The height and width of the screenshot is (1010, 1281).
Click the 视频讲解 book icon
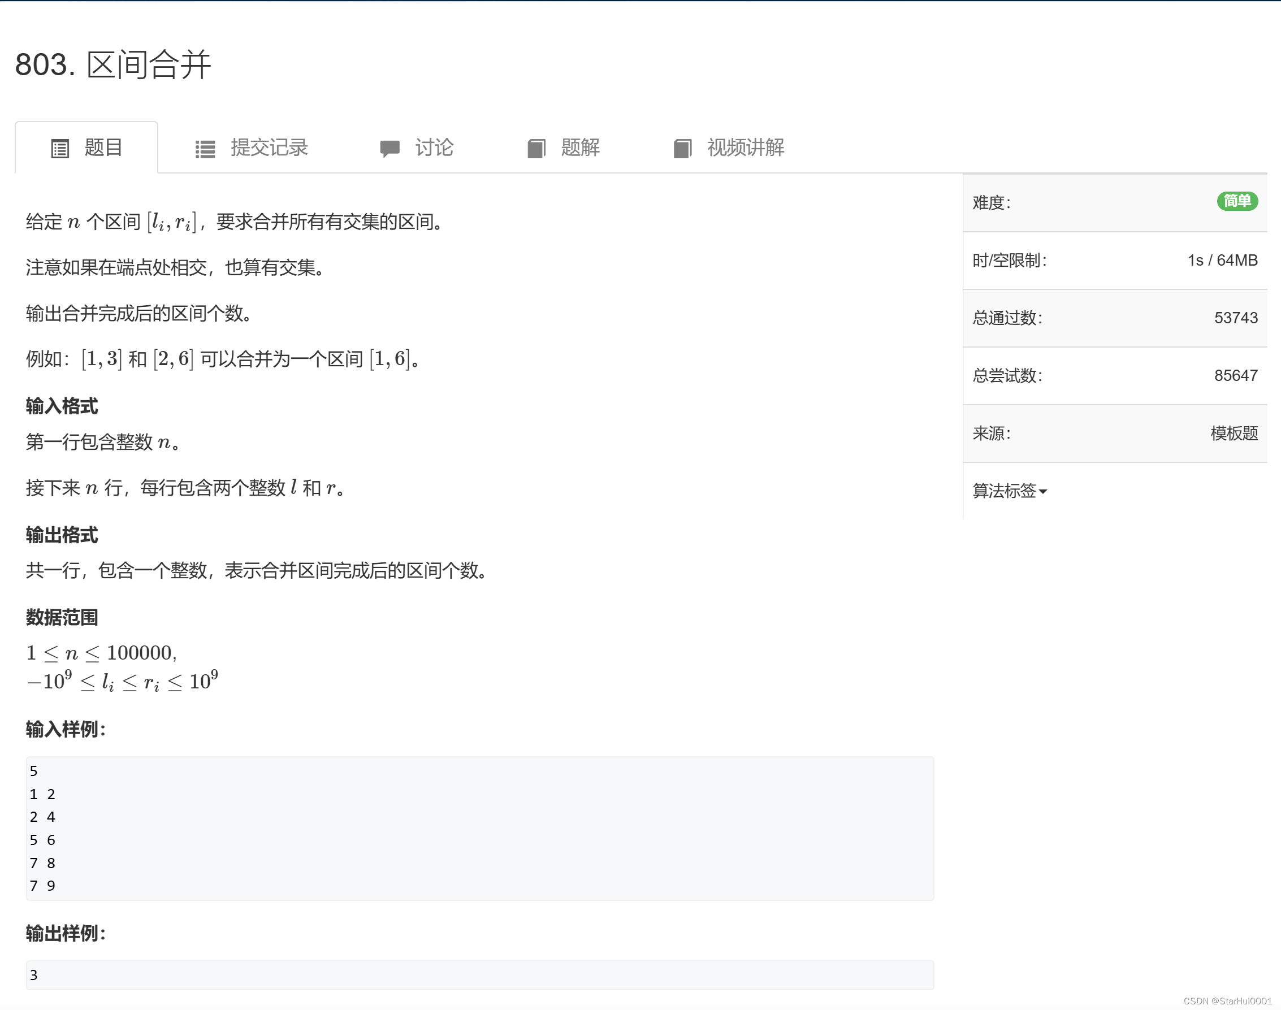(682, 149)
